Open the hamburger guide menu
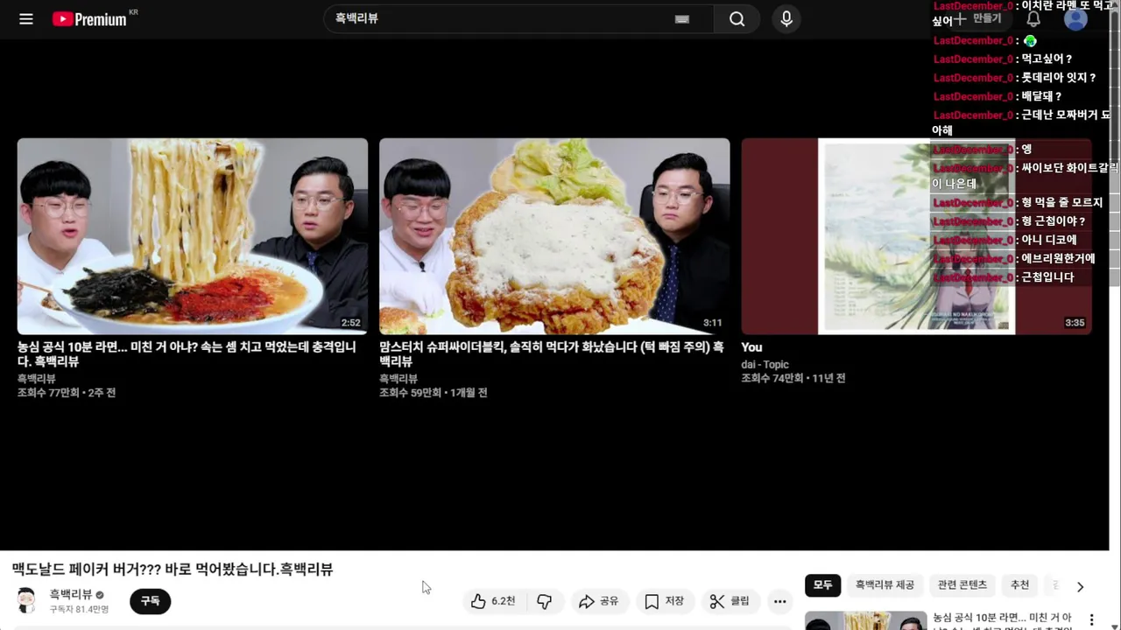This screenshot has width=1121, height=630. tap(26, 18)
